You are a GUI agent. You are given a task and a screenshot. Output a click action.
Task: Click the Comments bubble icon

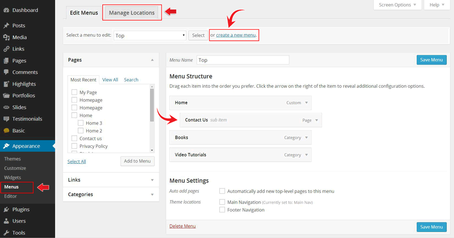point(6,72)
